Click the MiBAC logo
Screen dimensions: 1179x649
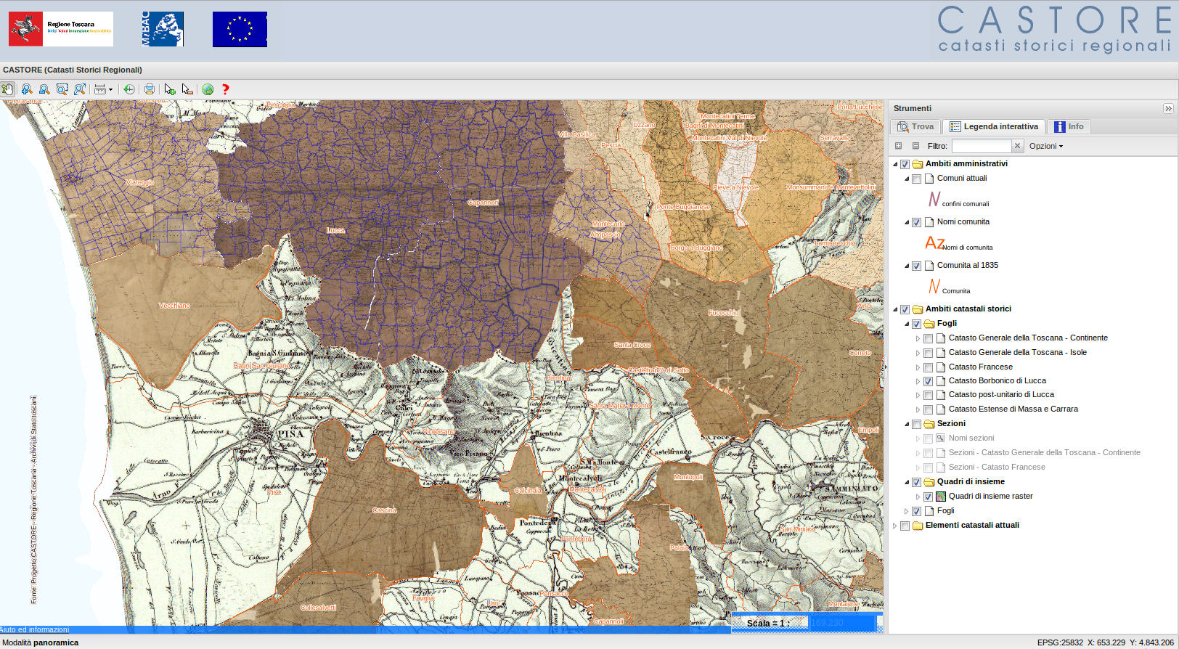click(163, 29)
